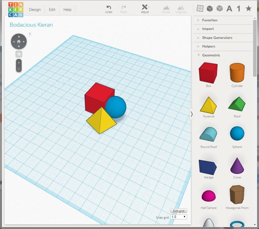Expand the Helpers section
The image size is (259, 229).
tap(208, 46)
